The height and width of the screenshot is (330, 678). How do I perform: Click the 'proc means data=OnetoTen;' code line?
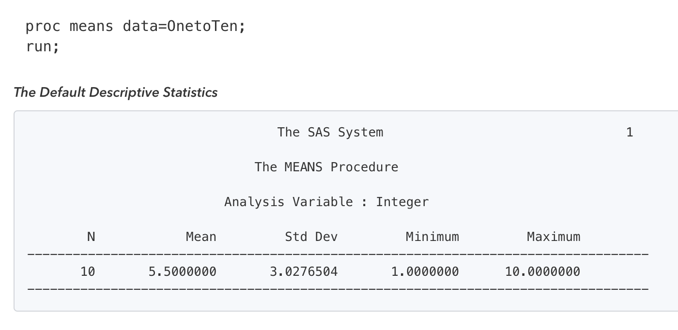pos(135,26)
